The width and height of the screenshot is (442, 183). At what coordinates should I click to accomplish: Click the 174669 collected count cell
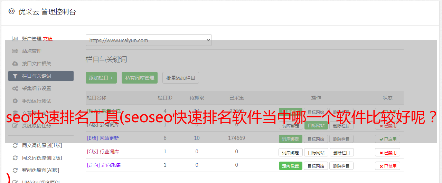tap(236, 138)
